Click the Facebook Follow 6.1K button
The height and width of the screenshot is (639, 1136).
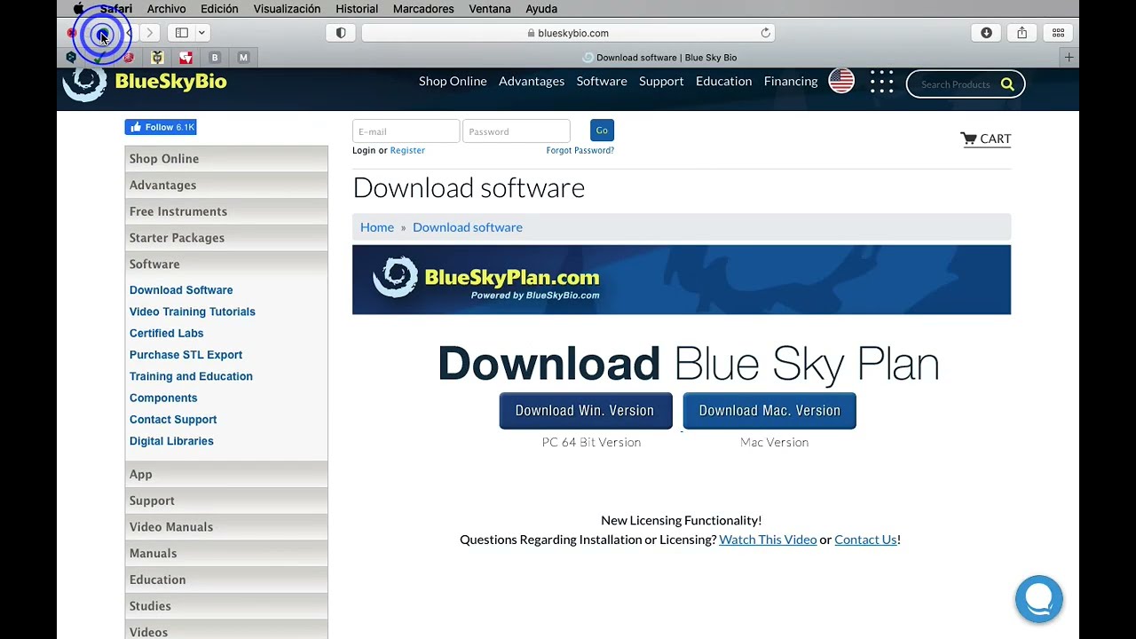[x=161, y=127]
